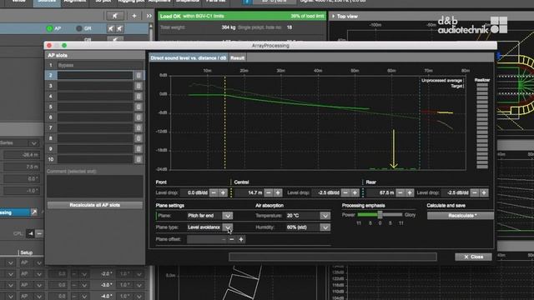Toggle second mute icon in AP/GR row
This screenshot has height=300, width=534.
(x=119, y=28)
